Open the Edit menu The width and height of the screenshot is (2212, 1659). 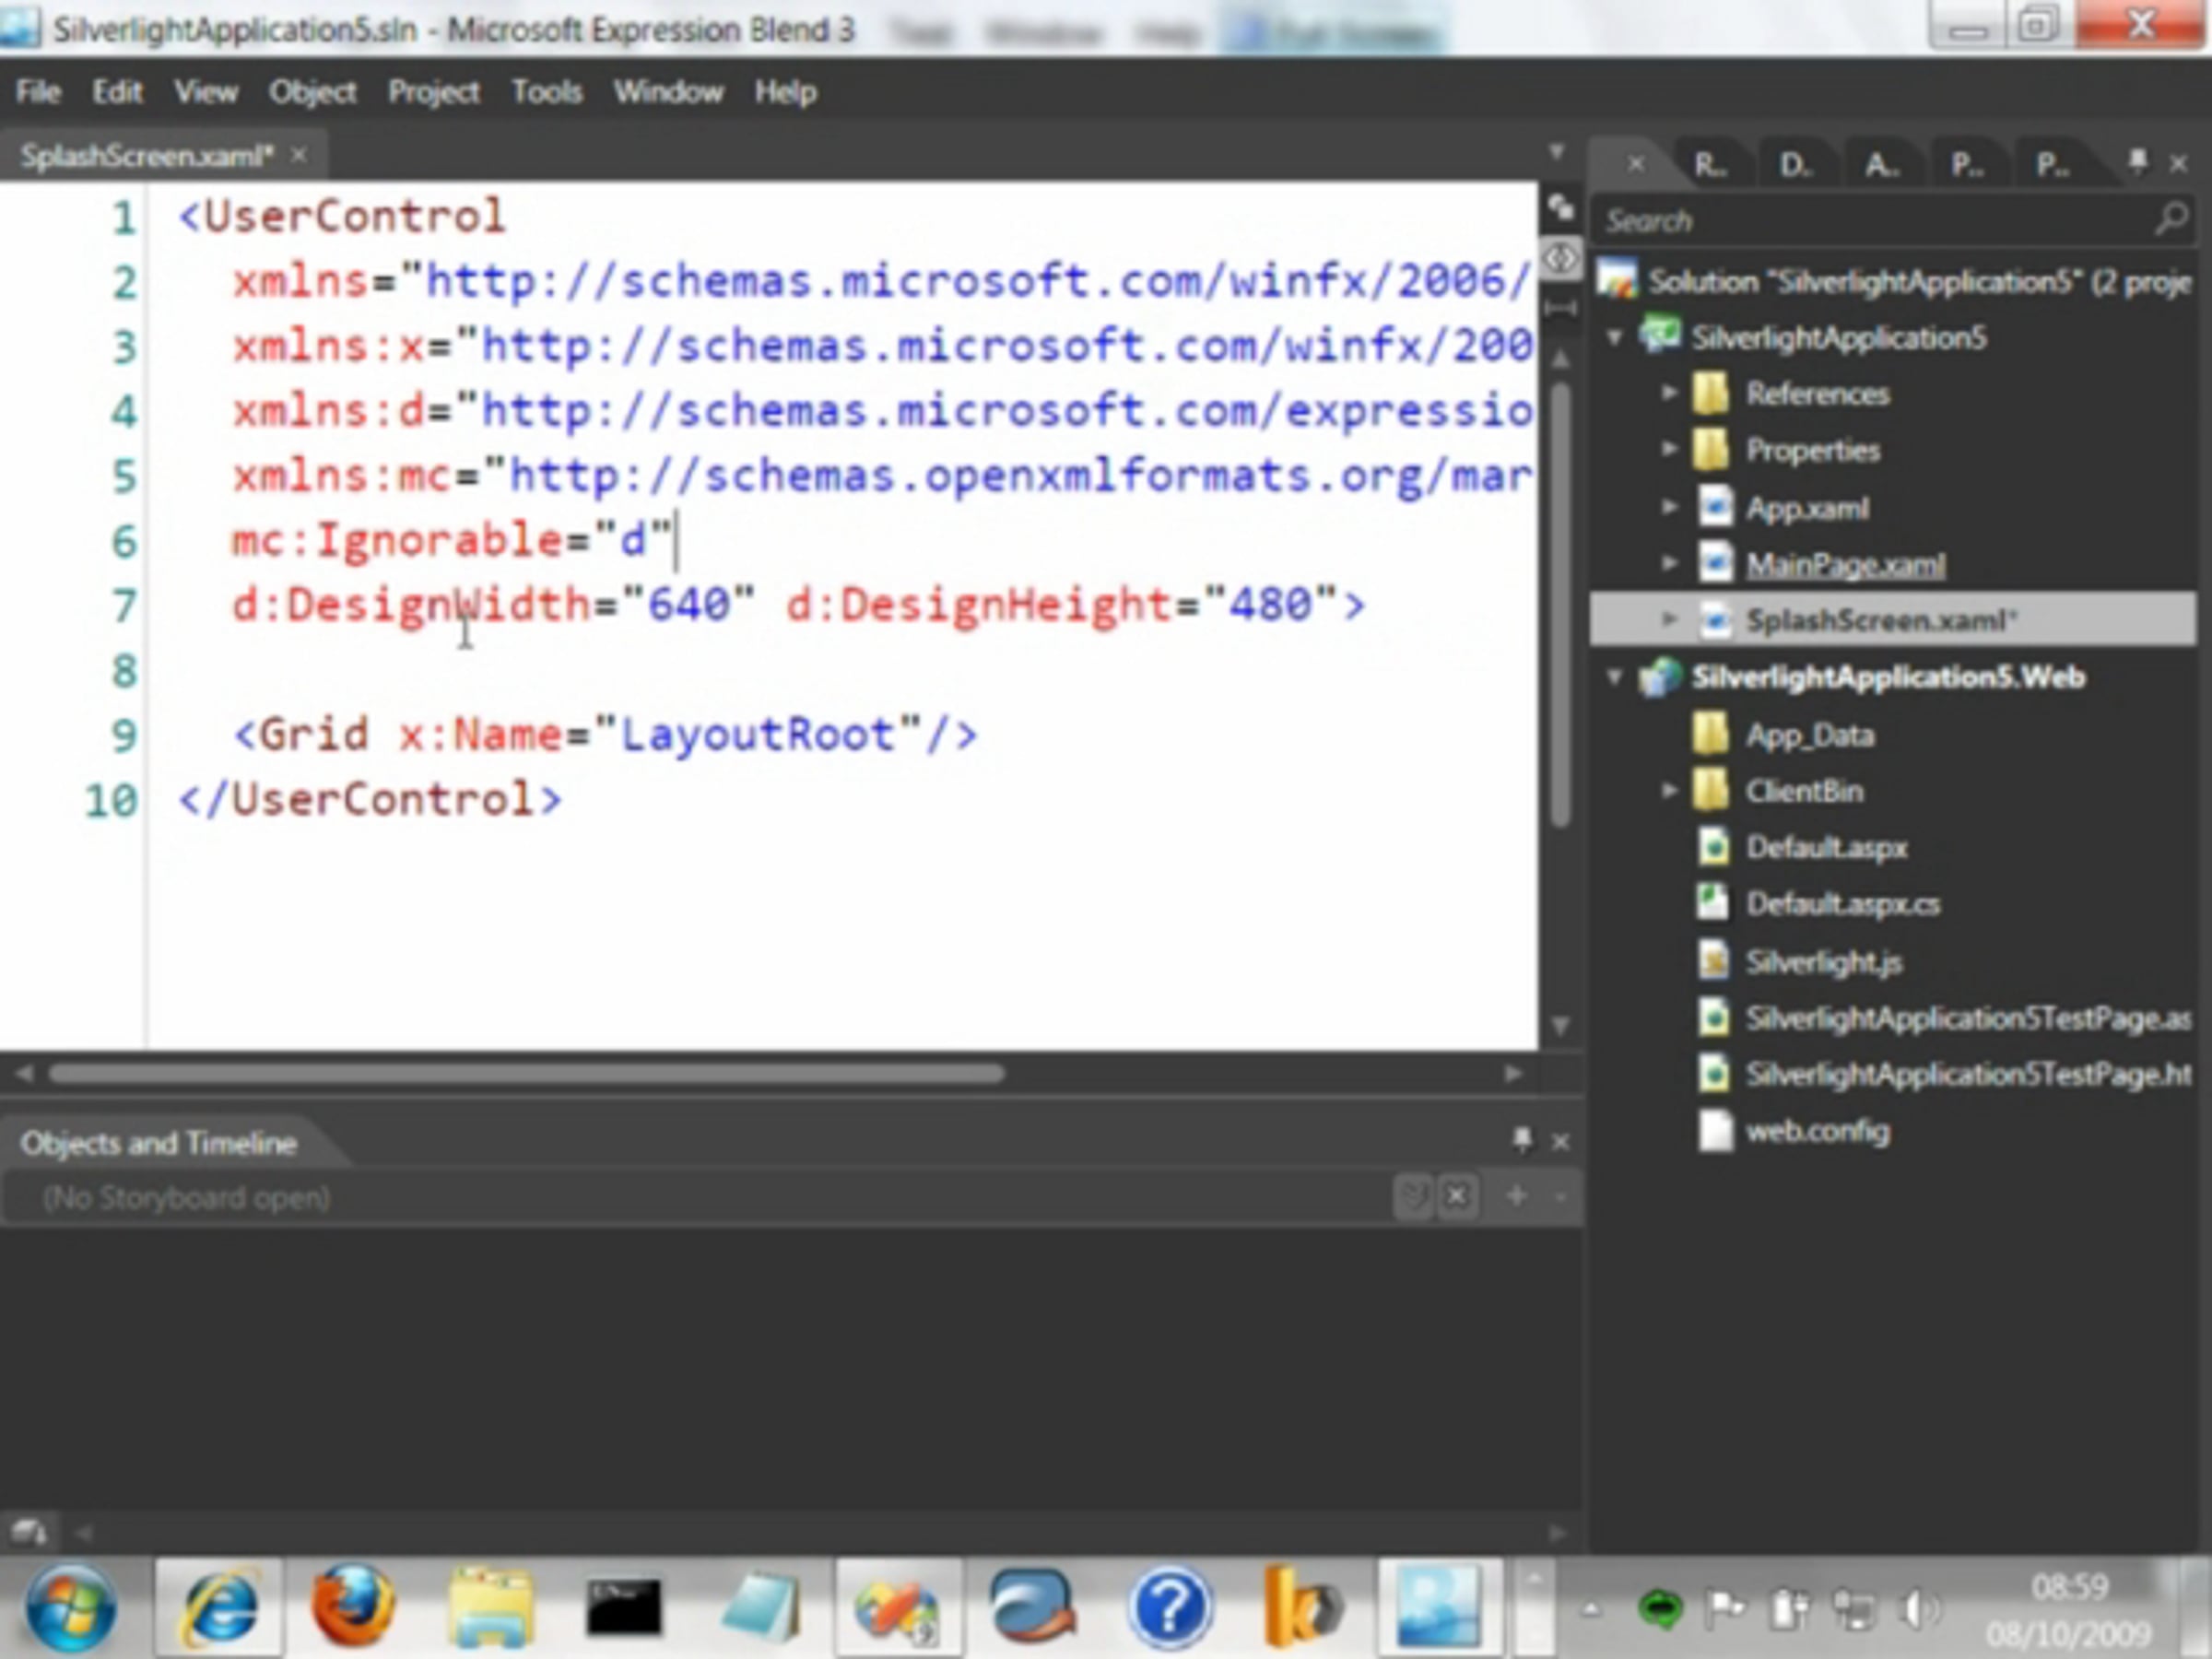[x=117, y=92]
